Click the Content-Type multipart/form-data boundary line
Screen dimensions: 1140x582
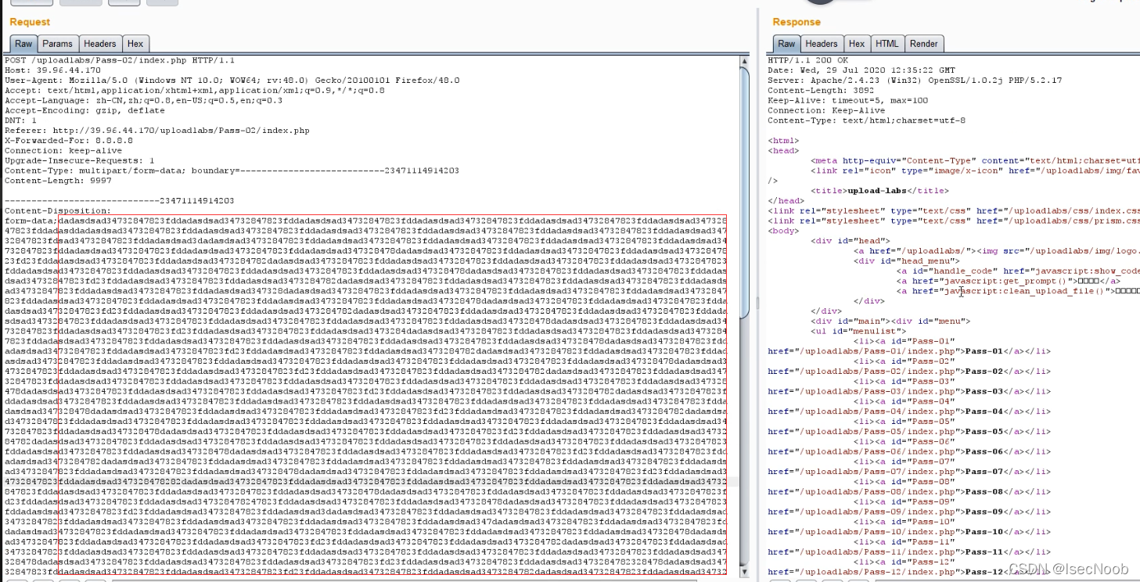click(232, 171)
